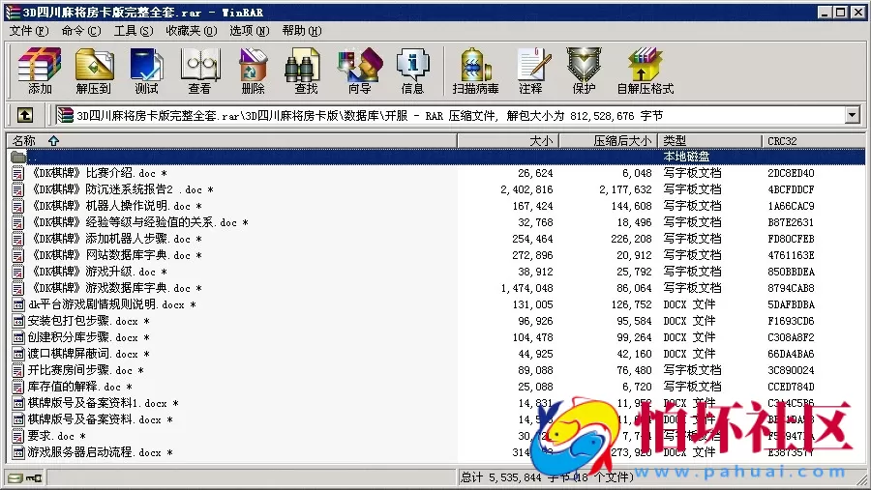
Task: Click the WinRAR title bar icon
Action: [x=13, y=13]
